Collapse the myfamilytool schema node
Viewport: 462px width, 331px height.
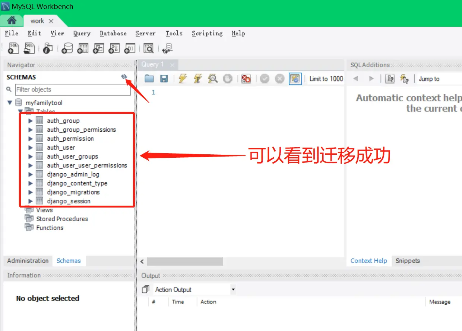pyautogui.click(x=10, y=103)
